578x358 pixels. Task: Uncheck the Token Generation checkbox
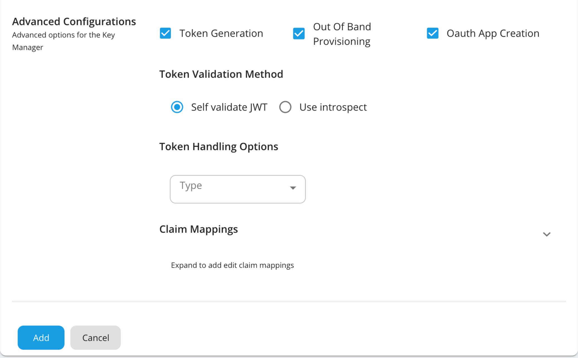point(165,33)
